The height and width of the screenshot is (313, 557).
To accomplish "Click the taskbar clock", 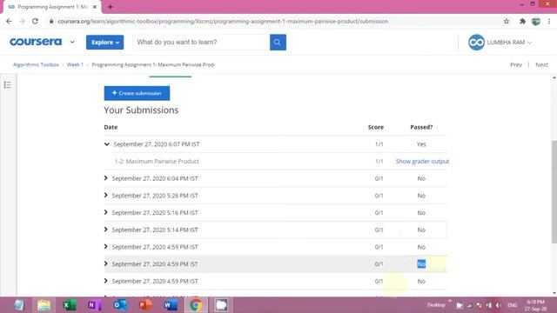I will point(536,305).
